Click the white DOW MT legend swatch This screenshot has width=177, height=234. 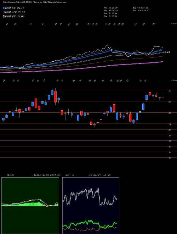4,12
